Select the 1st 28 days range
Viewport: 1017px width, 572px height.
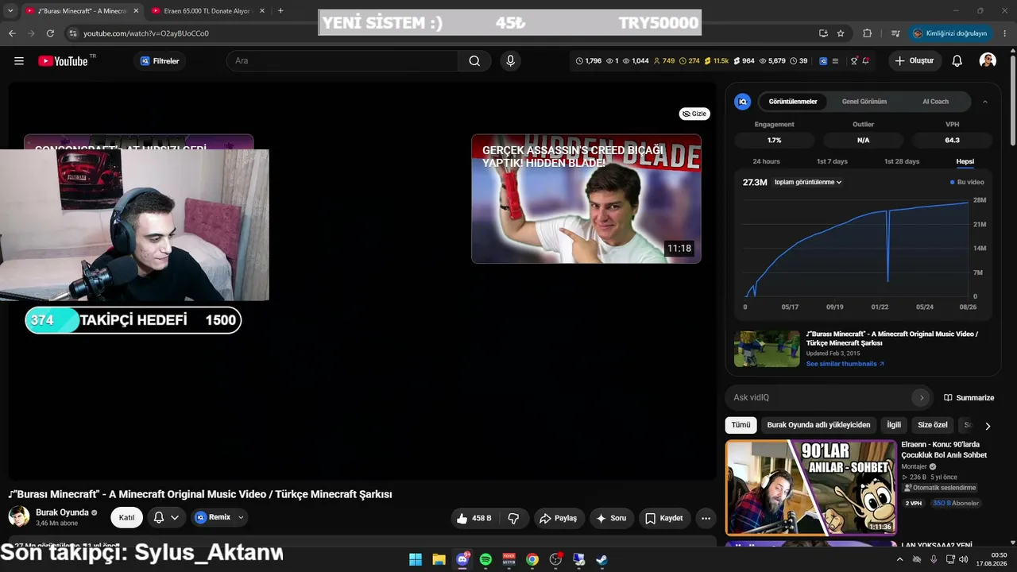click(x=902, y=161)
